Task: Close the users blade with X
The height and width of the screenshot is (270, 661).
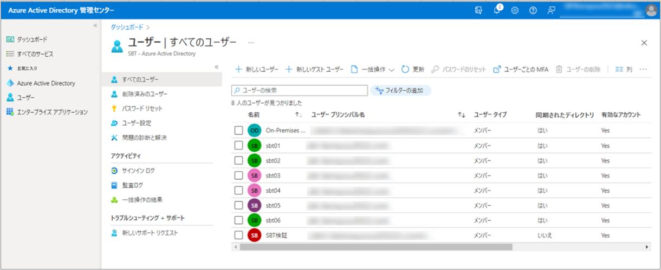Action: [x=644, y=43]
